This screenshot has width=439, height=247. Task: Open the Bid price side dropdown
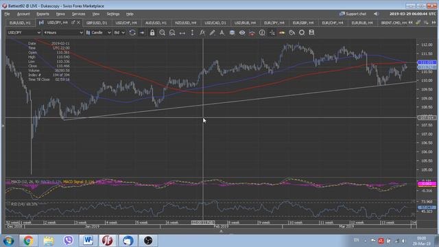point(119,33)
